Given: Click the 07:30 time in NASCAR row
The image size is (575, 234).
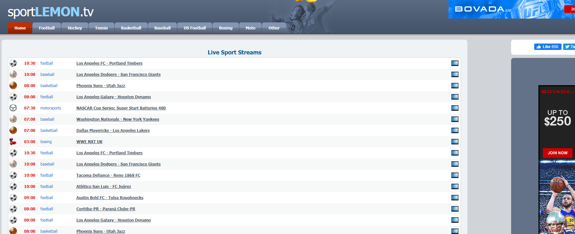Looking at the screenshot, I should pos(30,108).
